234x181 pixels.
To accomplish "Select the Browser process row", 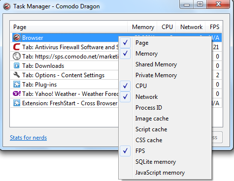I will pos(65,38).
